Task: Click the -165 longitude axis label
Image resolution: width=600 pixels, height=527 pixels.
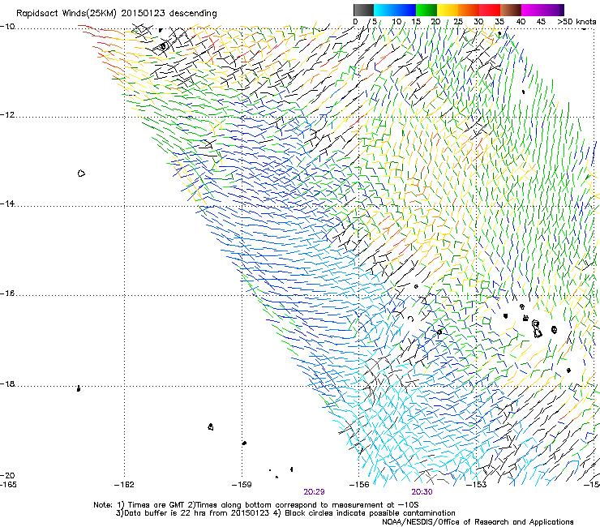Action: [x=8, y=484]
